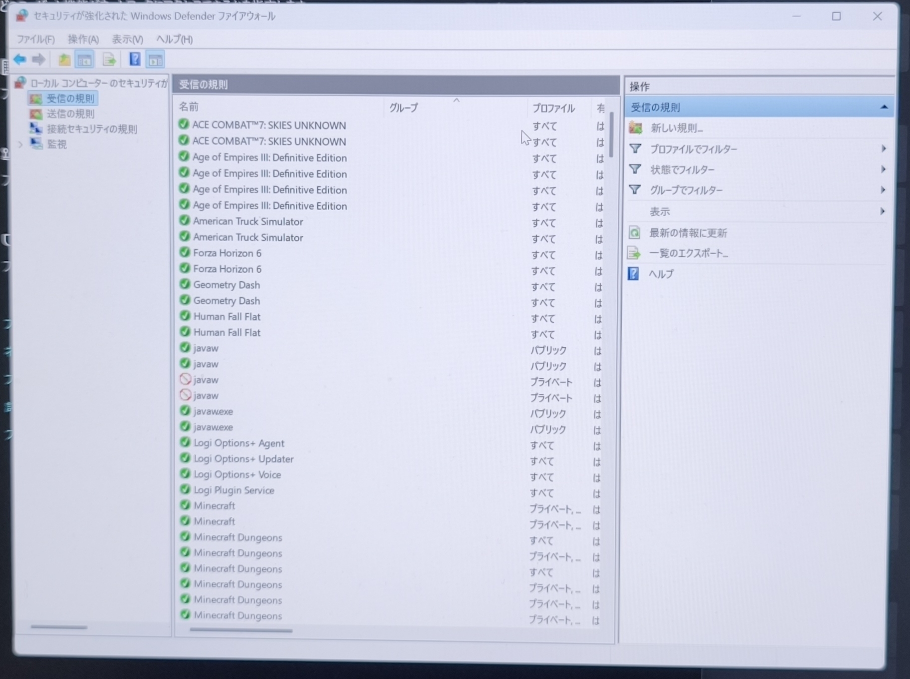The width and height of the screenshot is (910, 679).
Task: Click the ヘルプ link in Actions pane
Action: pos(661,274)
